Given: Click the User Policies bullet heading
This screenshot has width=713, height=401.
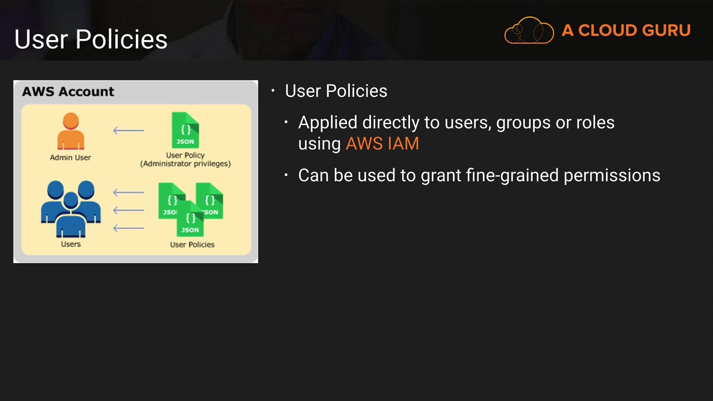Looking at the screenshot, I should (x=336, y=91).
